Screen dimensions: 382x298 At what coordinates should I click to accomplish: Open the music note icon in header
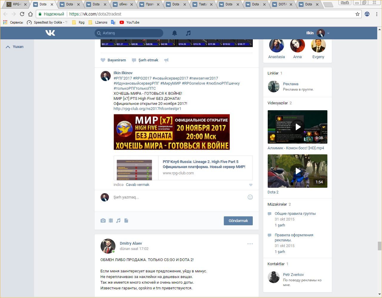(x=188, y=33)
